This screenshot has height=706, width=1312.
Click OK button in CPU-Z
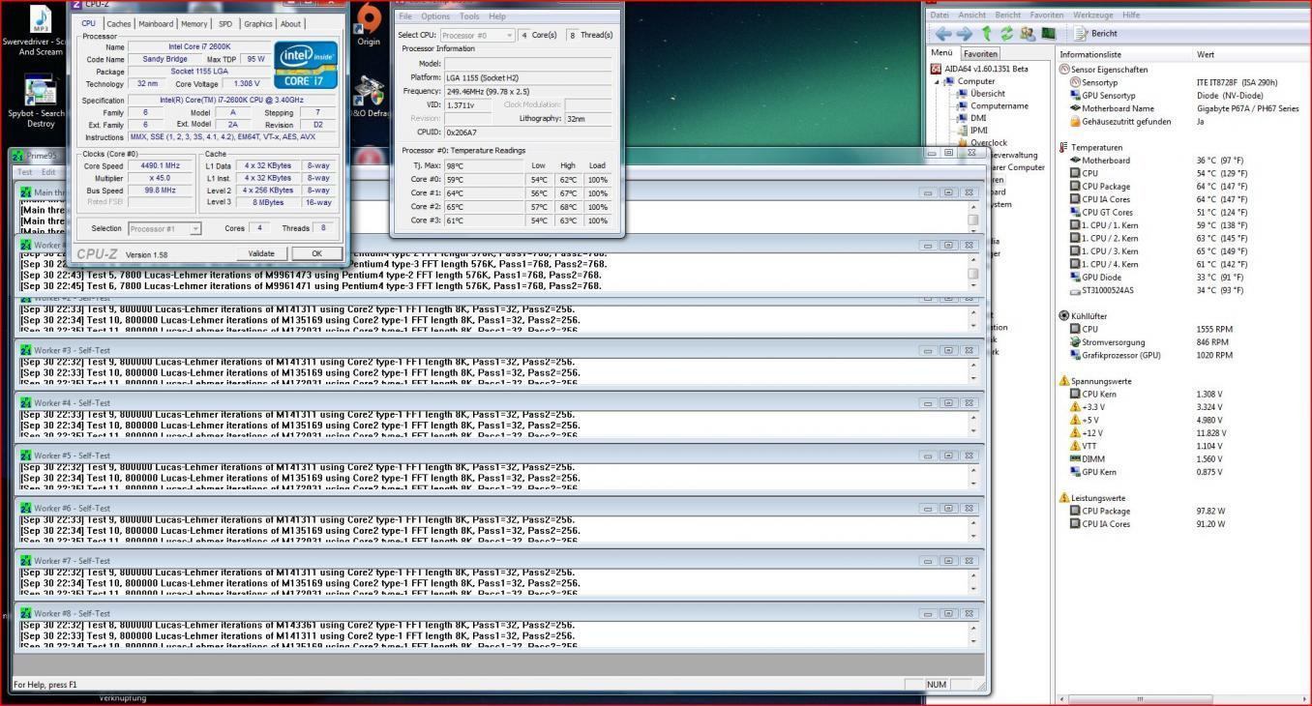(316, 253)
